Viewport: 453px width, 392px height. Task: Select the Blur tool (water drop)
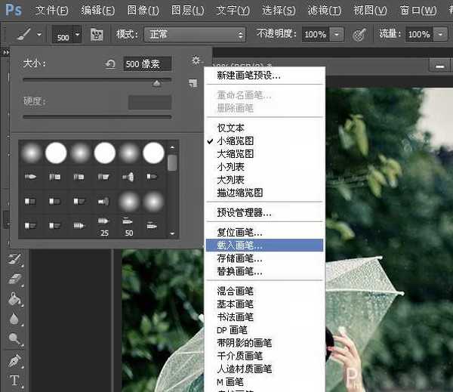tap(14, 319)
